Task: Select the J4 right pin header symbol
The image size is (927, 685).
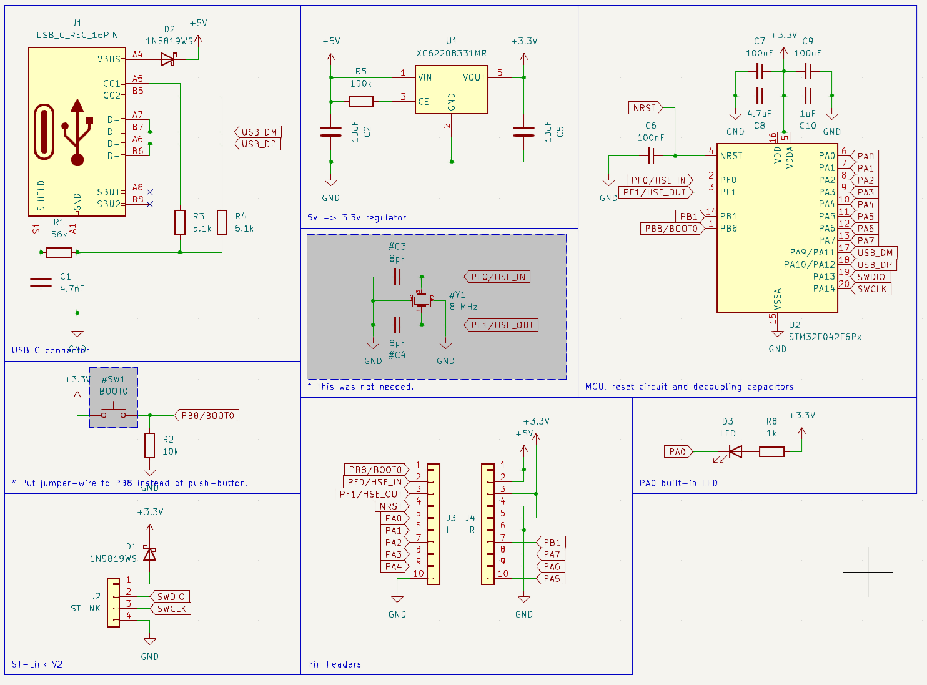Action: pyautogui.click(x=488, y=524)
